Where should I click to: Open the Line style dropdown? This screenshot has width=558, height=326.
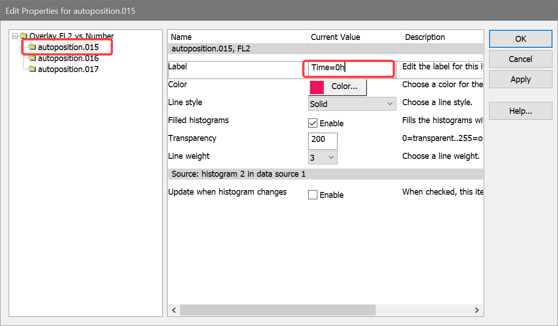pyautogui.click(x=352, y=104)
